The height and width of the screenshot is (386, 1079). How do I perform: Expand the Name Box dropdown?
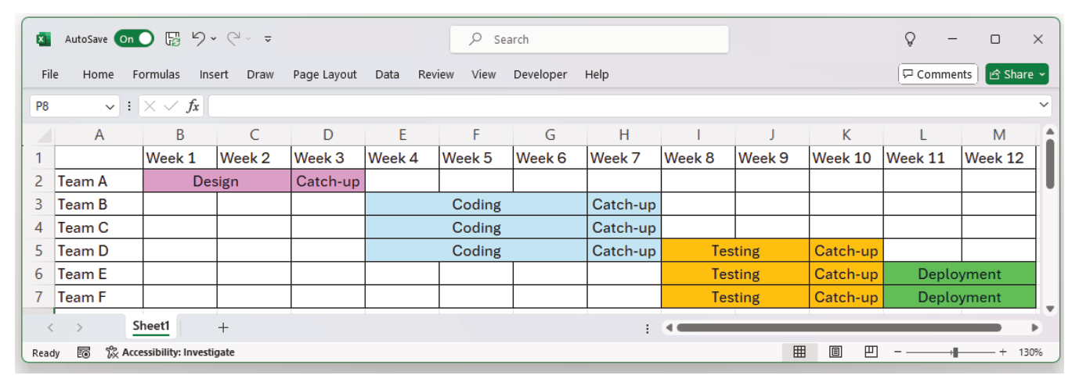[110, 106]
